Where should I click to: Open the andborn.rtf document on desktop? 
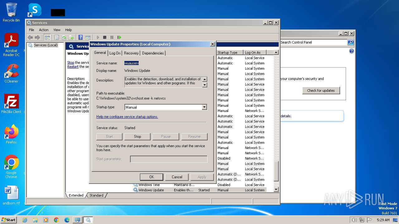11,195
